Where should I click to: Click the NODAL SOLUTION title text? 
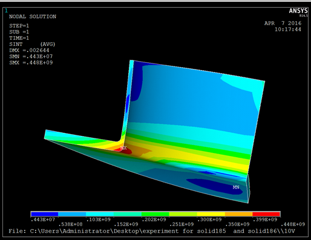point(33,16)
